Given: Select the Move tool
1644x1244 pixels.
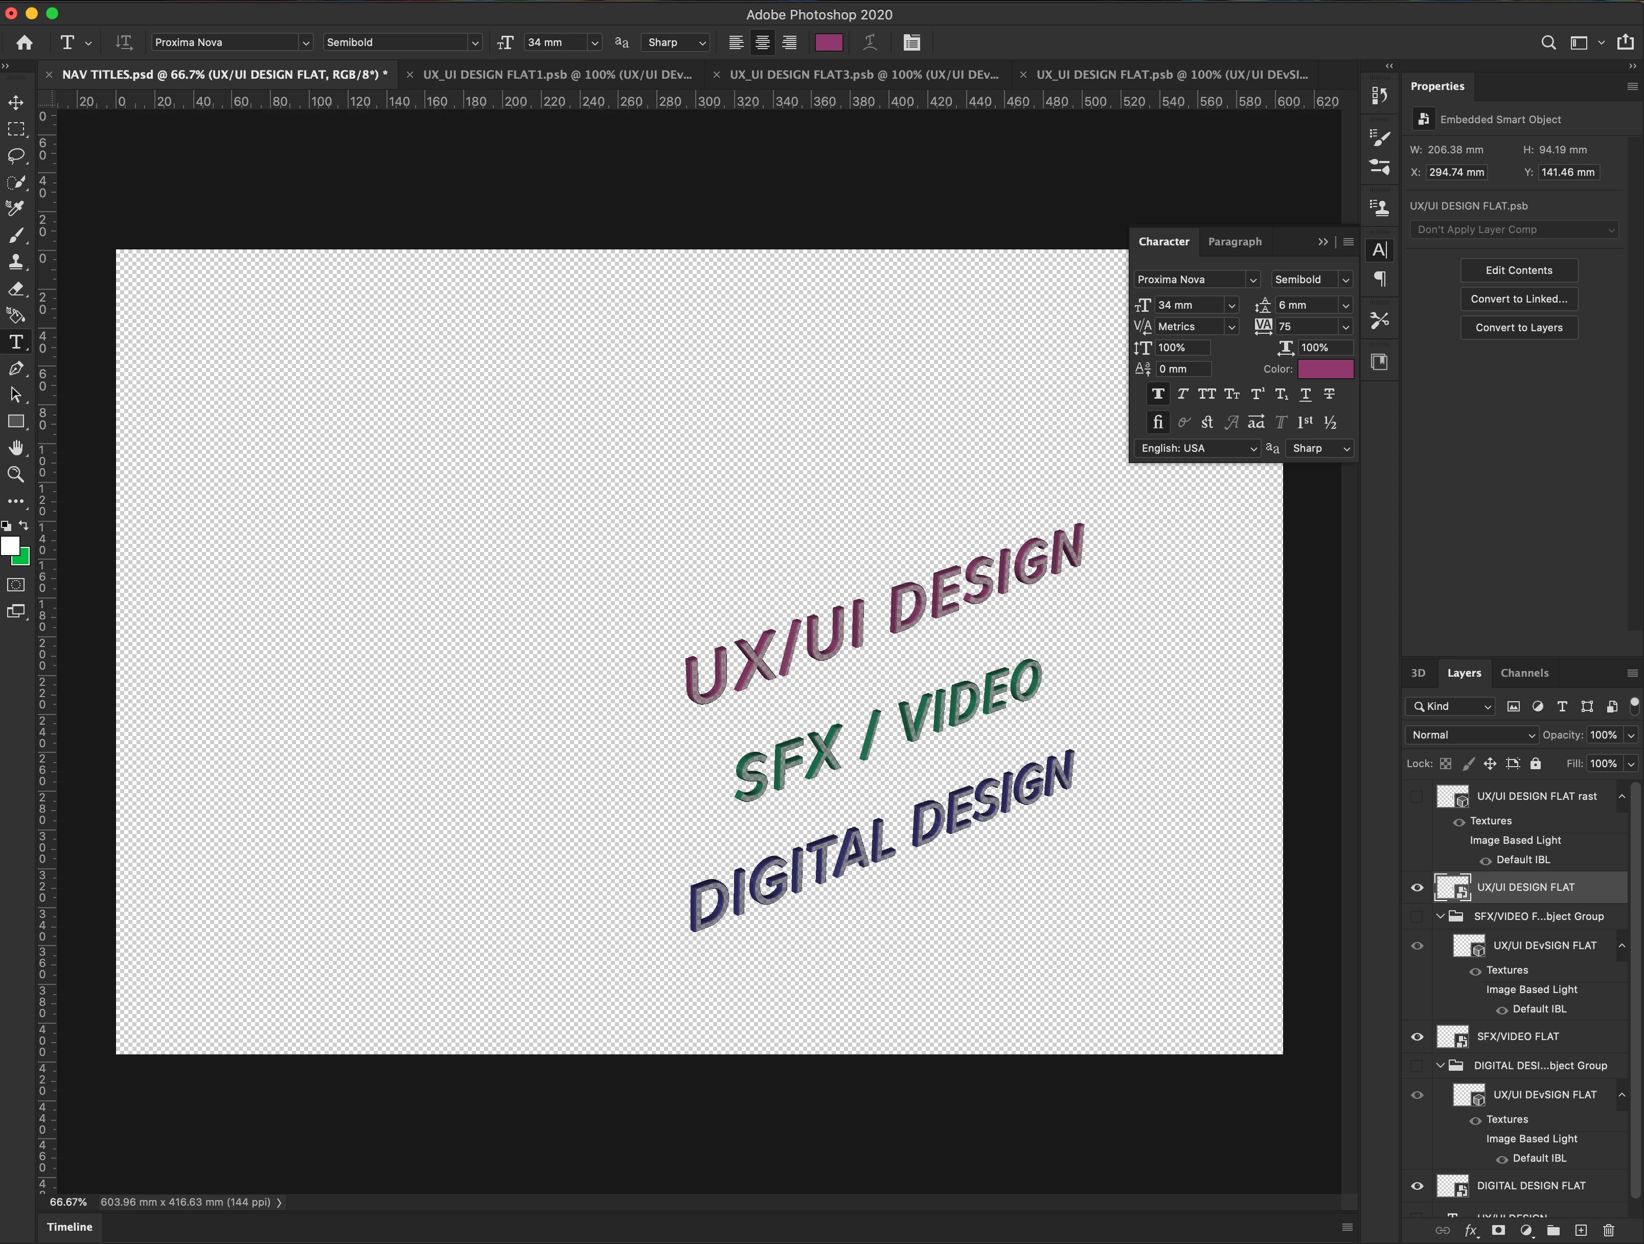Looking at the screenshot, I should (x=16, y=103).
